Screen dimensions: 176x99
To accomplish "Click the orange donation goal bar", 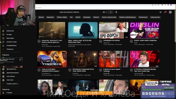I will (95, 93).
